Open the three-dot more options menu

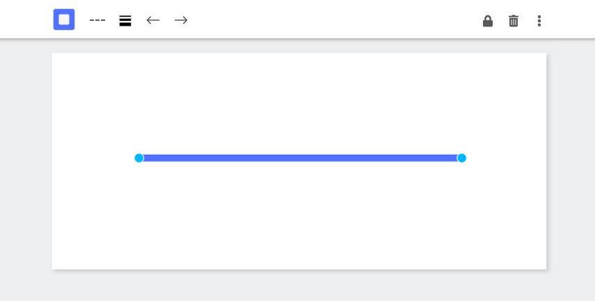539,21
